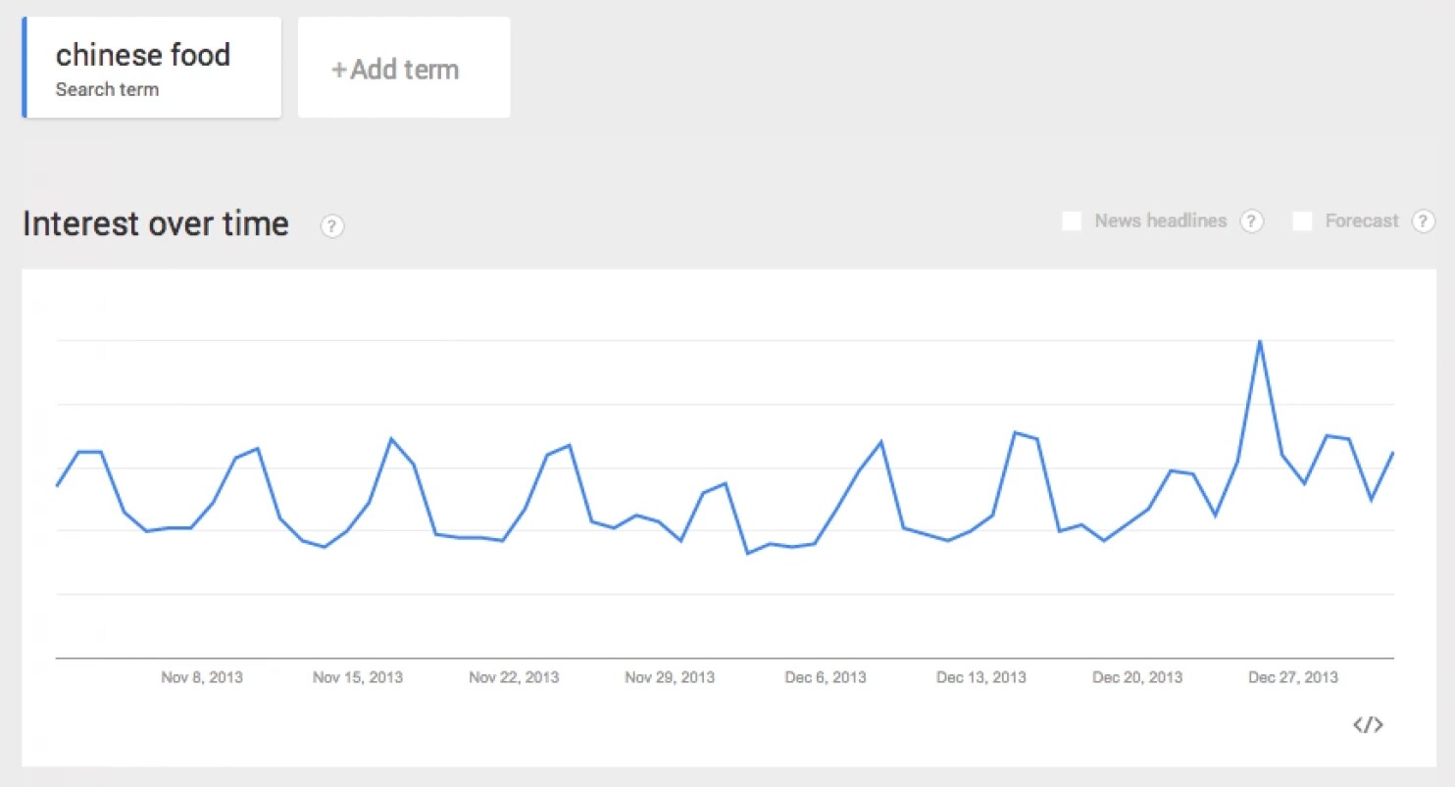This screenshot has width=1455, height=787.
Task: Click blue color bar on chinese food card
Action: point(25,68)
